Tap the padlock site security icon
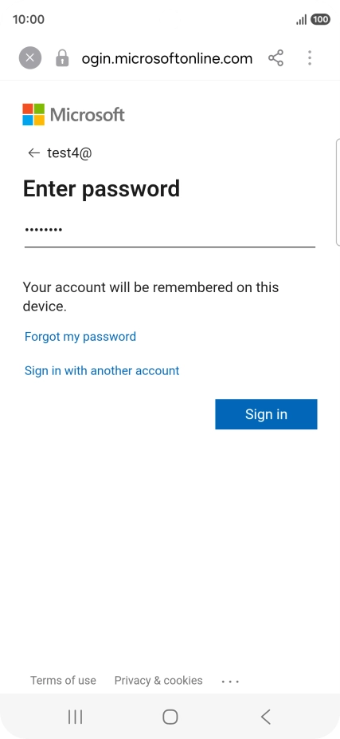 pos(62,58)
